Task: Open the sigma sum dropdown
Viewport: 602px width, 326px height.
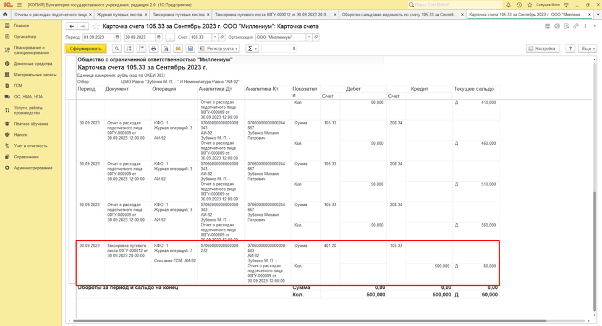Action: [x=252, y=49]
